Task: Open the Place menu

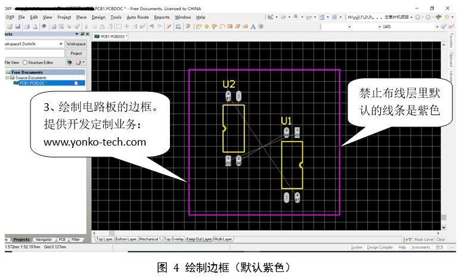Action: tap(81, 17)
